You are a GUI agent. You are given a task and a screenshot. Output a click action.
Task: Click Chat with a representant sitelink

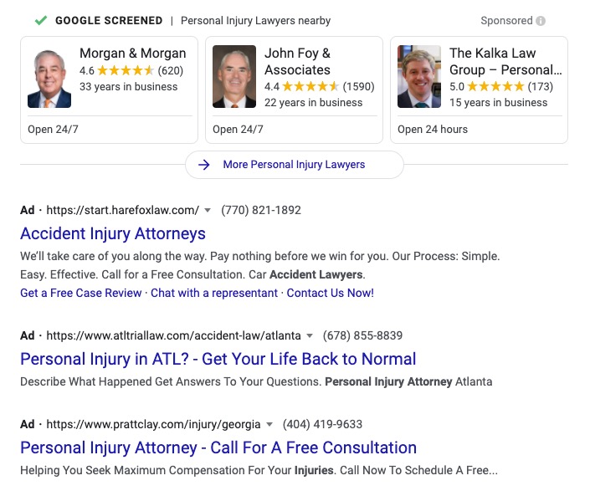point(214,293)
